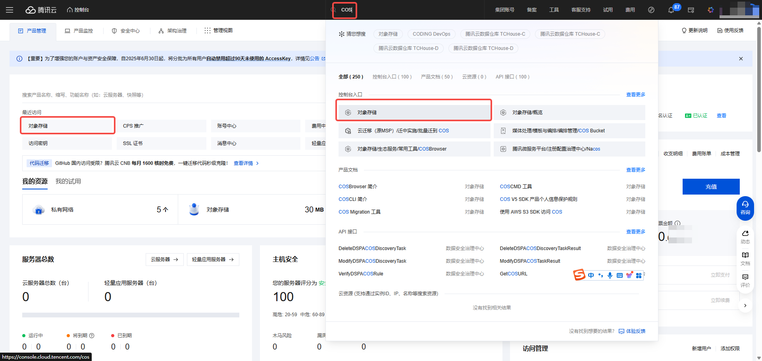
Task: Open the 费用 menu in top bar
Action: (x=630, y=10)
